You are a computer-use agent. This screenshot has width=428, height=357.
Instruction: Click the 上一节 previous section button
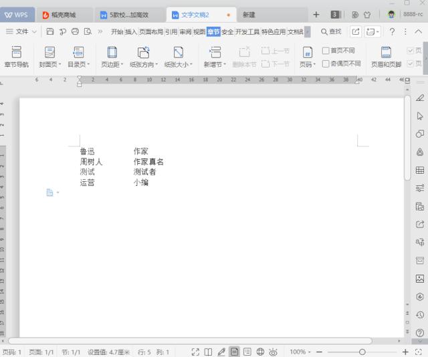point(275,51)
